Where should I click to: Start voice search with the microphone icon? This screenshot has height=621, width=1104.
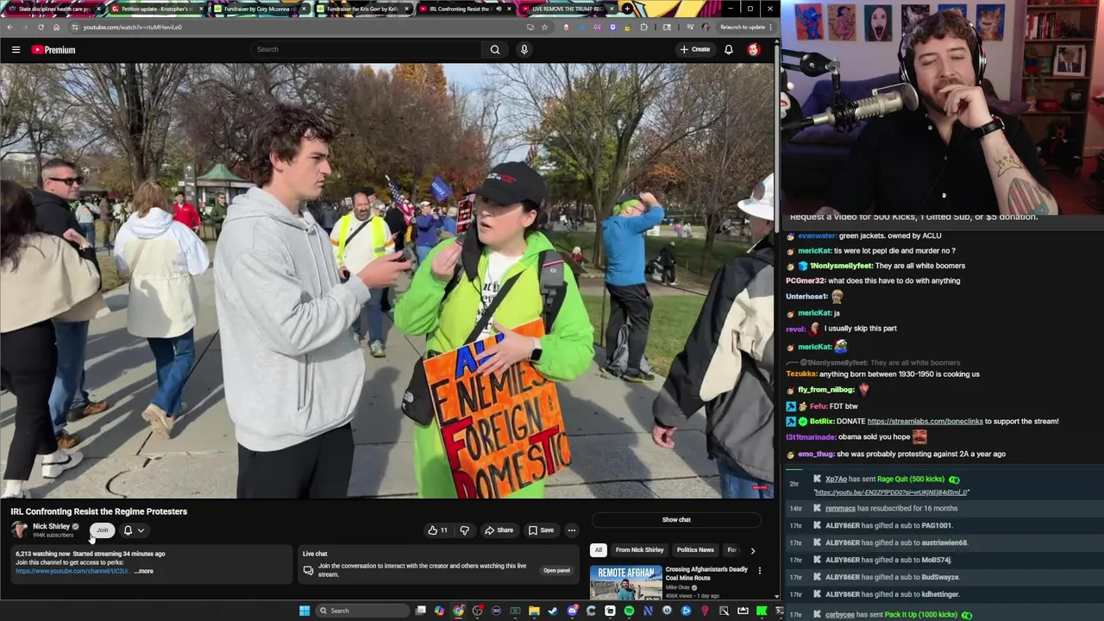pos(524,49)
